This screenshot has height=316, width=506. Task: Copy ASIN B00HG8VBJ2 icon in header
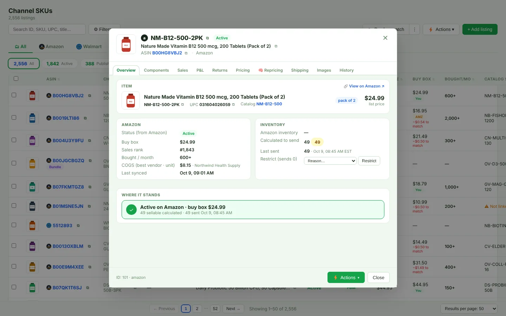coord(186,53)
